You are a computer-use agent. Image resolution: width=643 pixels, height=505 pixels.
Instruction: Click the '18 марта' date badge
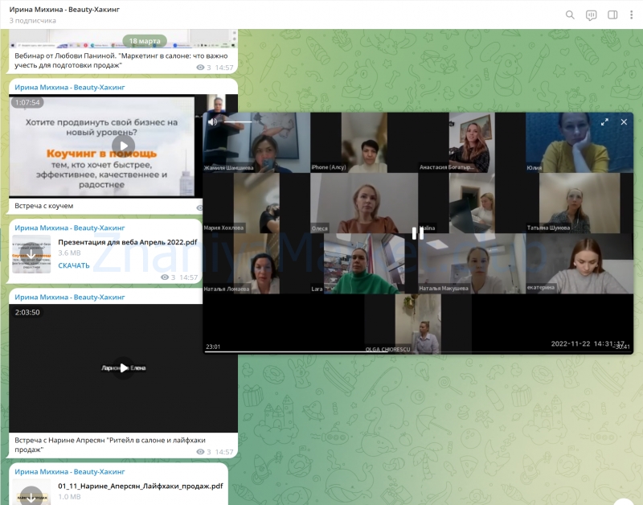[x=145, y=40]
